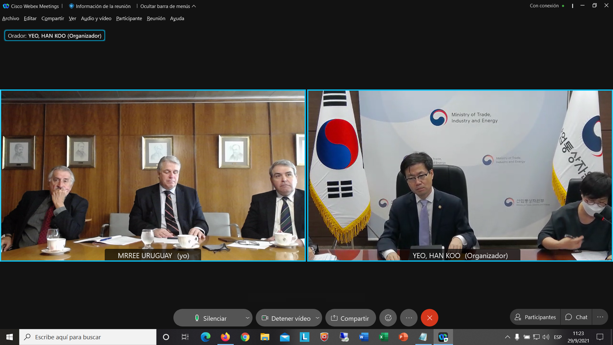Image resolution: width=613 pixels, height=345 pixels.
Task: Open Cortana circle icon in taskbar
Action: (166, 337)
